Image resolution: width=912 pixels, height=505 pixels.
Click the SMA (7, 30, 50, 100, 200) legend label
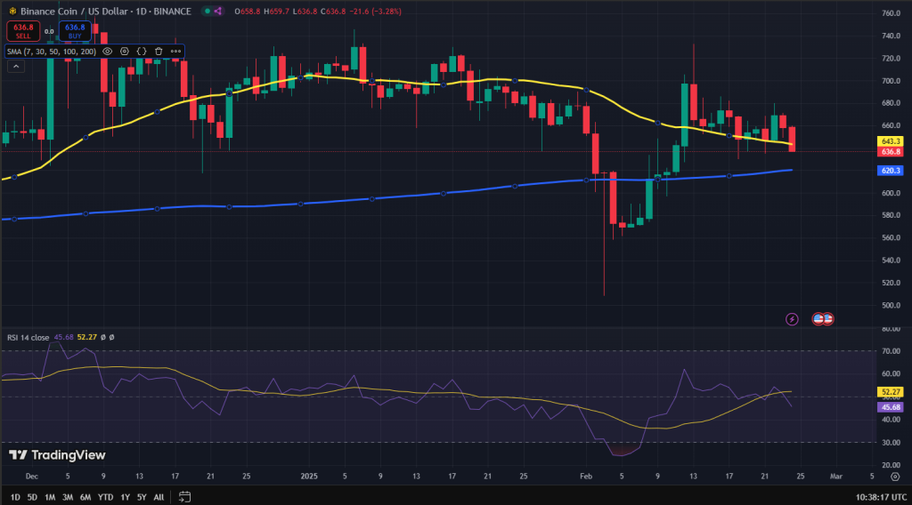(52, 51)
